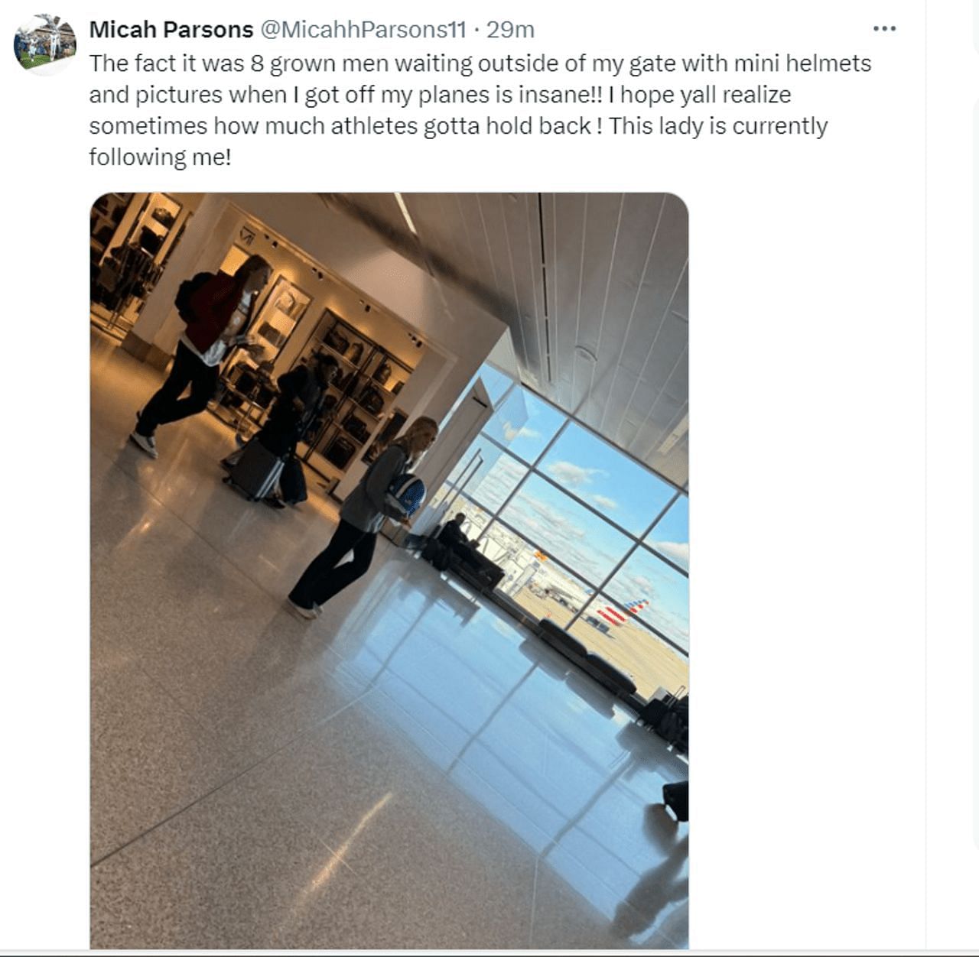This screenshot has width=979, height=957.
Task: Open the tweet via 29m timestamp
Action: [x=510, y=29]
